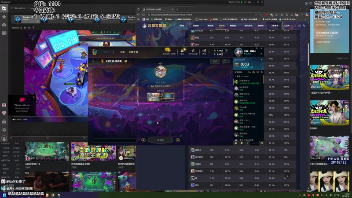Expand bookmarks overflow chevron in browser
The height and width of the screenshot is (198, 352).
tap(305, 19)
